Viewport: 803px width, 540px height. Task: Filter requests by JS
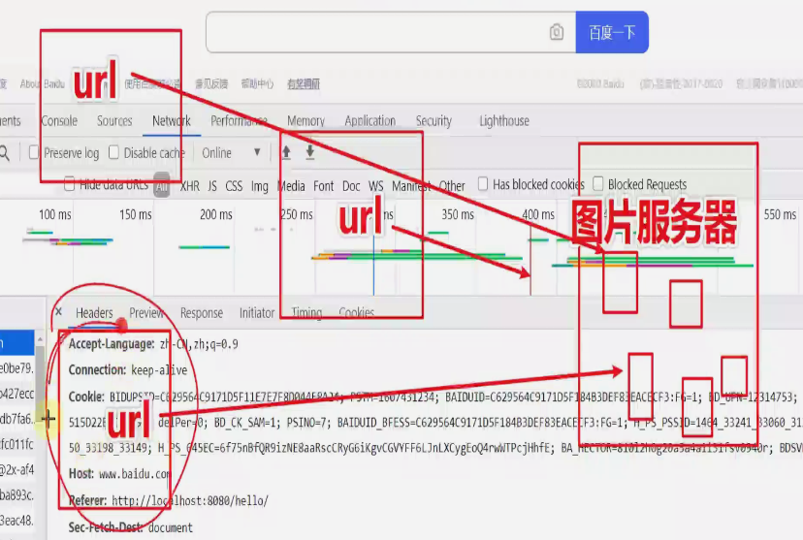212,186
